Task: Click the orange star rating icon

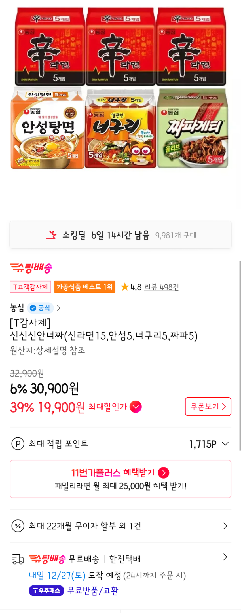Action: [124, 287]
